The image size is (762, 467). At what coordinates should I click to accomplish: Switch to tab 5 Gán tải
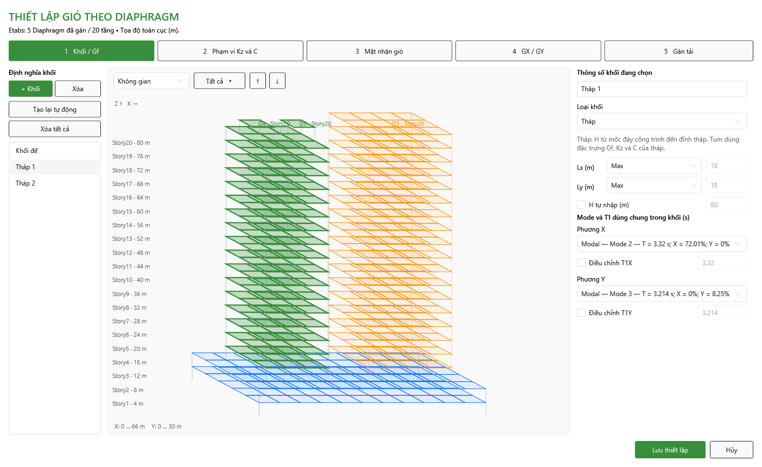678,51
